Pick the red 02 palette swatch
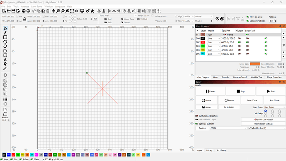 coord(13,155)
